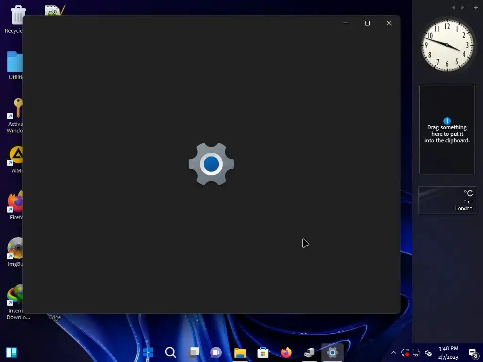Click the clipboard drop gadget
483x362 pixels.
pos(447,130)
